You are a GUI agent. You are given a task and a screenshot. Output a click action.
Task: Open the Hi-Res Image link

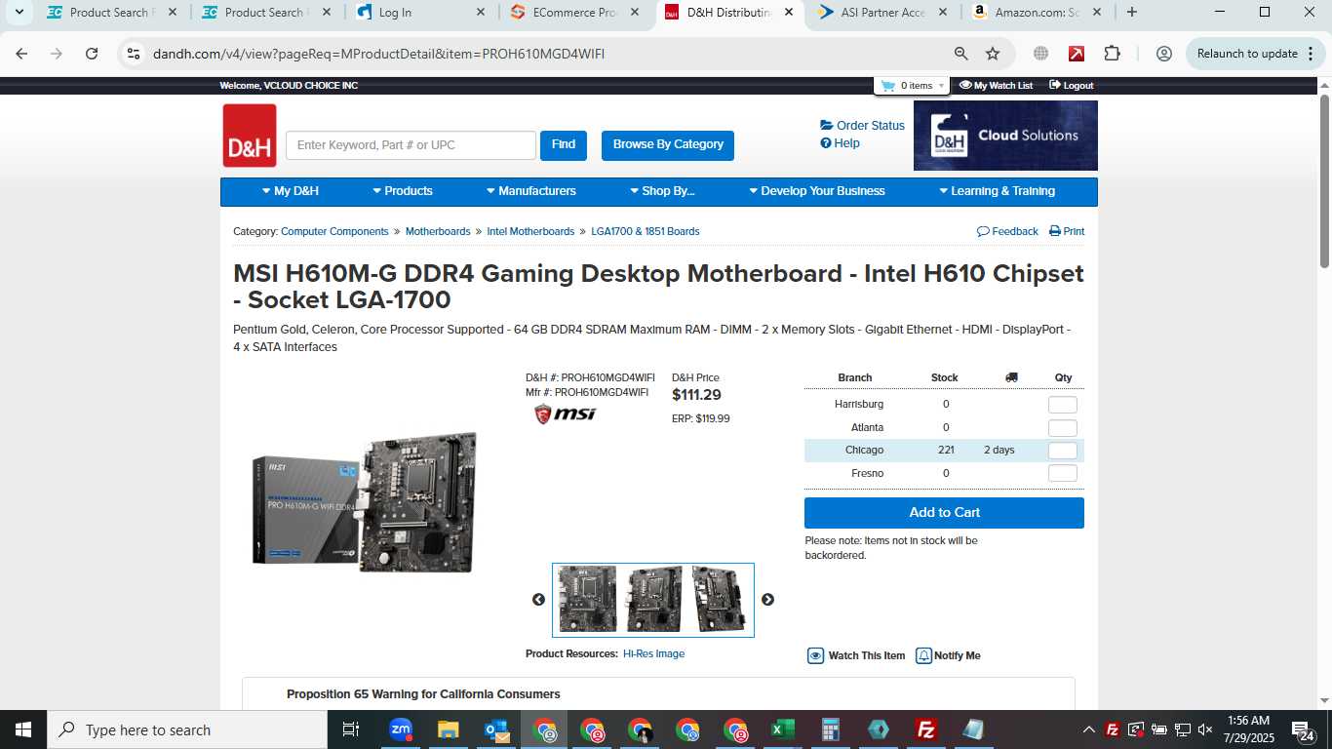[x=653, y=653]
